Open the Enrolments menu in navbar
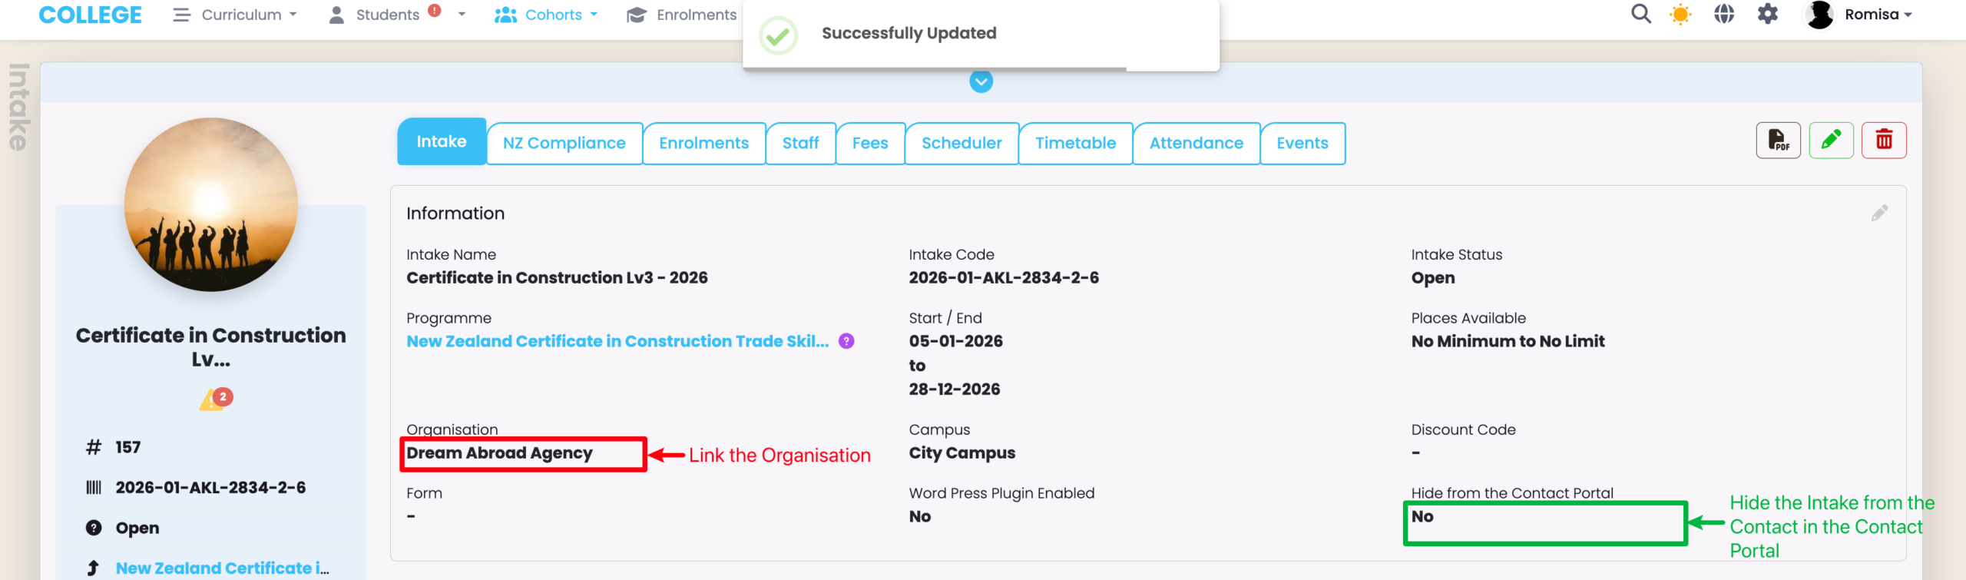 [x=682, y=15]
